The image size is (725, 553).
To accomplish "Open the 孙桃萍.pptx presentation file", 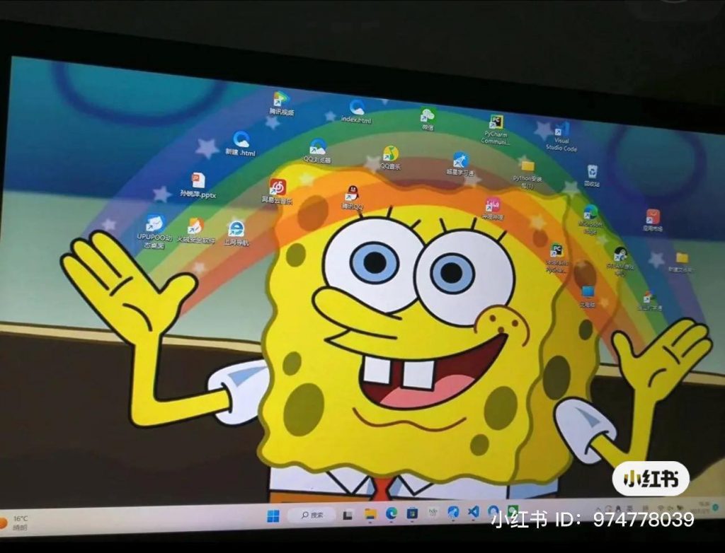I will tap(198, 181).
